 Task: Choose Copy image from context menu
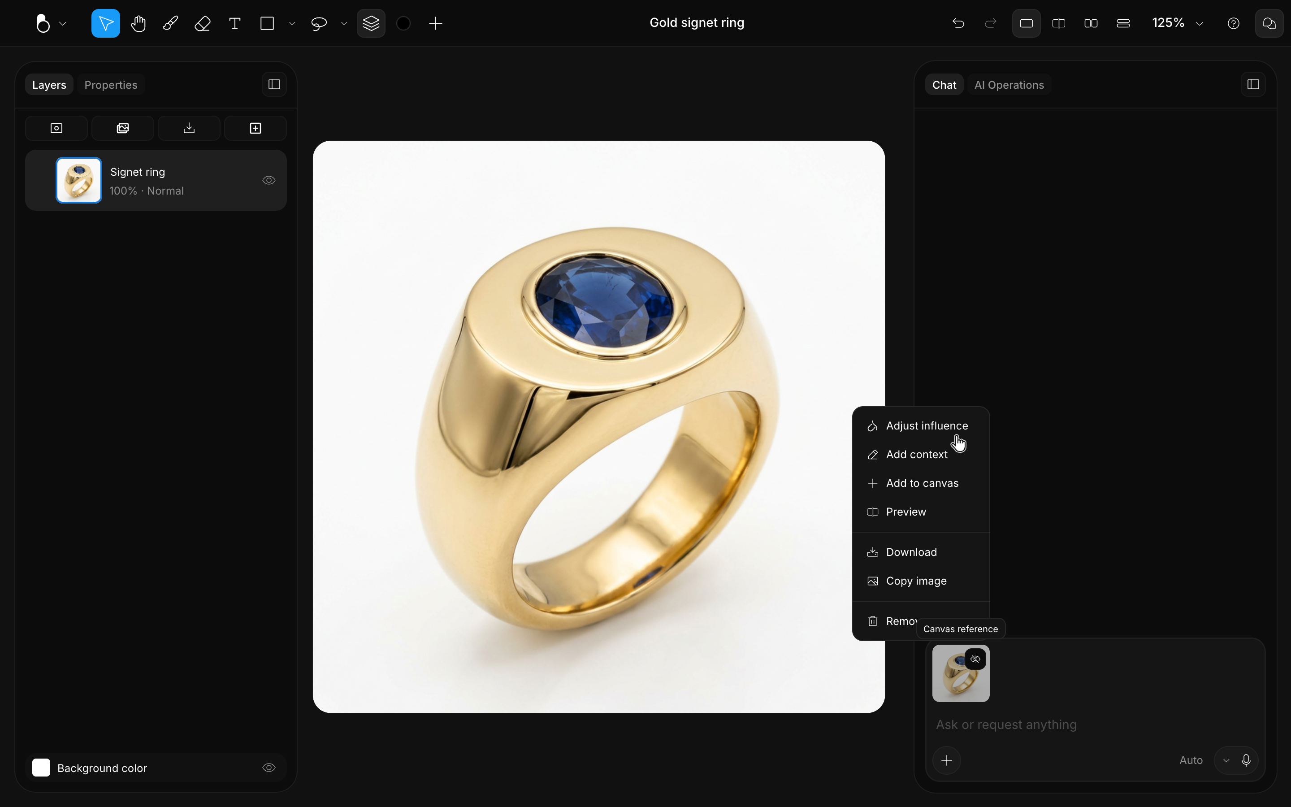click(921, 581)
